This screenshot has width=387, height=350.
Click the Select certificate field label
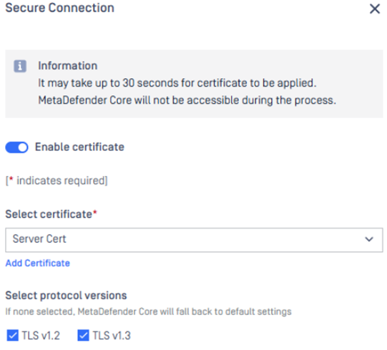[x=49, y=214]
